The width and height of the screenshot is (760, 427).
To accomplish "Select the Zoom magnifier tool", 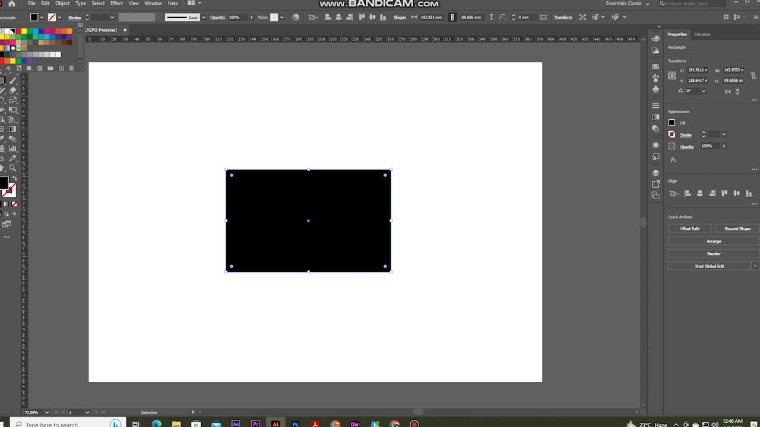I will 12,168.
